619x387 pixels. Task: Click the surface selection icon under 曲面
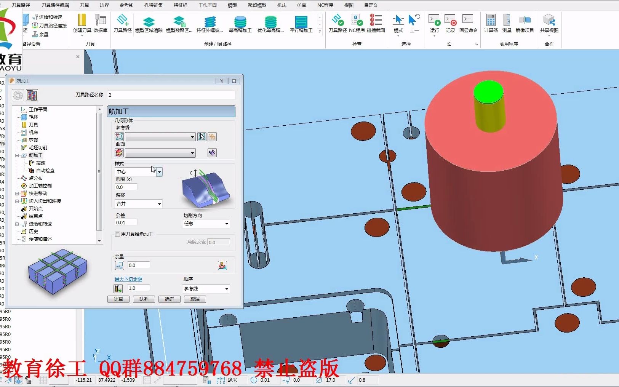(119, 153)
